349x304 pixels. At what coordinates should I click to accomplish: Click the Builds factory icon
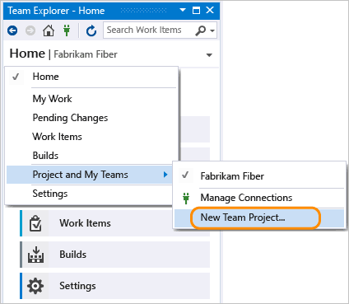click(x=35, y=255)
